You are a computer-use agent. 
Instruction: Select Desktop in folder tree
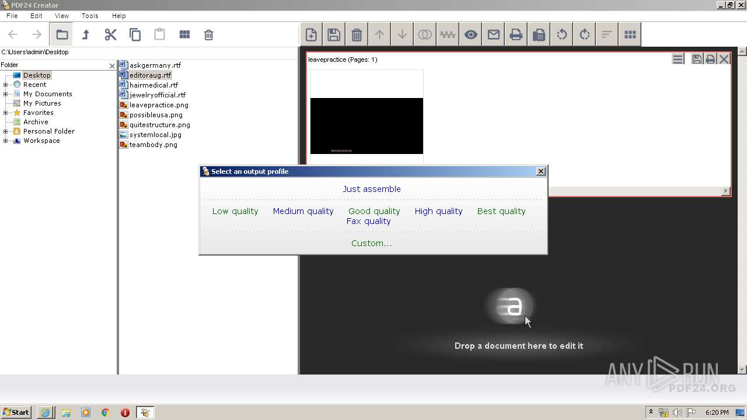point(37,75)
